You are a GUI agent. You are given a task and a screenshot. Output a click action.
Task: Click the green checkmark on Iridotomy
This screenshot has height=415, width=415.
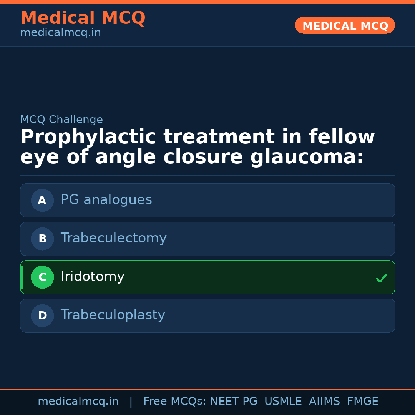pyautogui.click(x=381, y=278)
